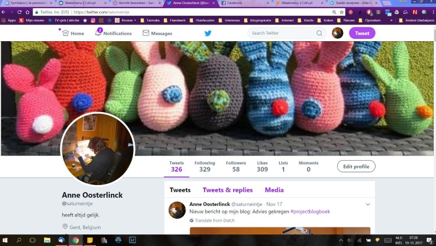Switch to the Media tab
The image size is (436, 246).
[274, 190]
